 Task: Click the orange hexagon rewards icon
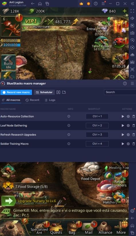[x=88, y=4]
